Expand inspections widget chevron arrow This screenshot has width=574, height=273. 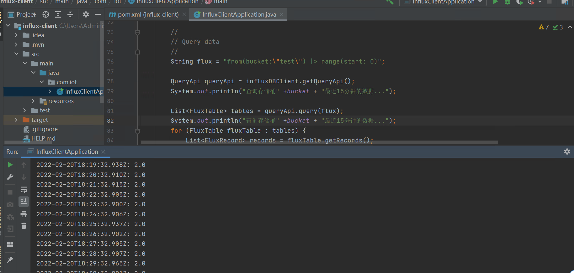coord(570,27)
